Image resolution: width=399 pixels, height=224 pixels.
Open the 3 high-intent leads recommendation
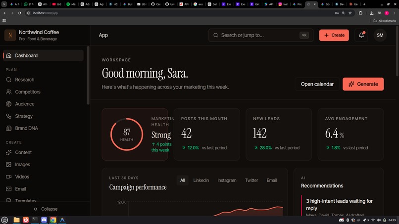[339, 205]
